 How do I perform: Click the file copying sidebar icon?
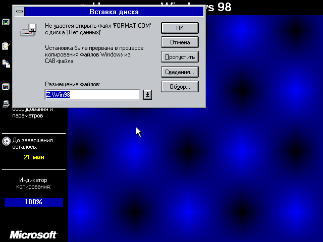[x=6, y=64]
